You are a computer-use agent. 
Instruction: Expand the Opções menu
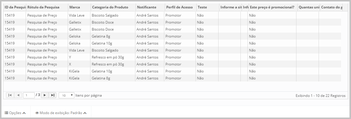[x=15, y=113]
